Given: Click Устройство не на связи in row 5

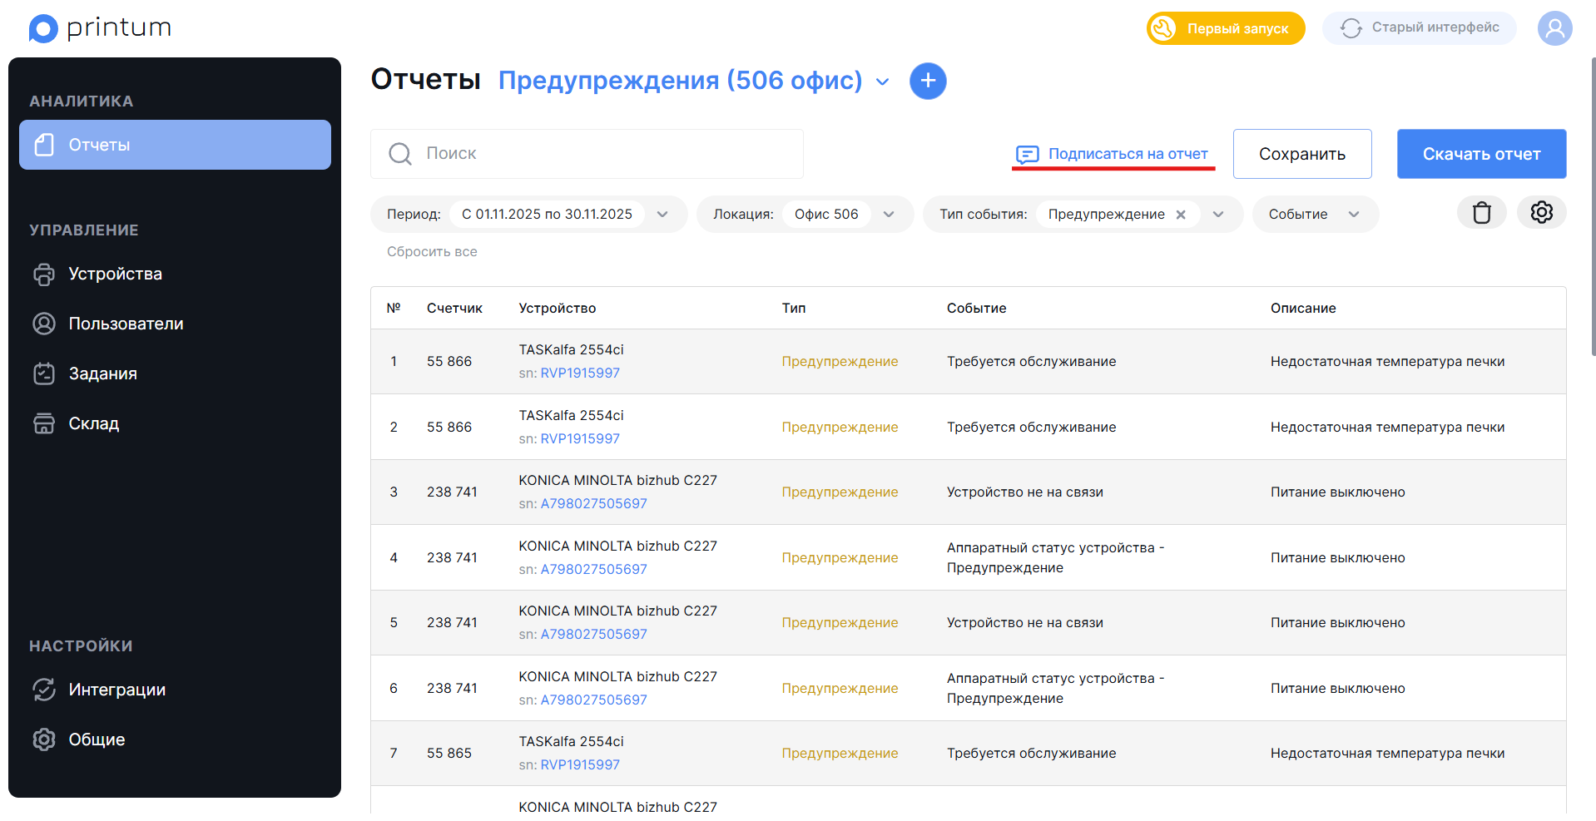Looking at the screenshot, I should coord(1025,623).
